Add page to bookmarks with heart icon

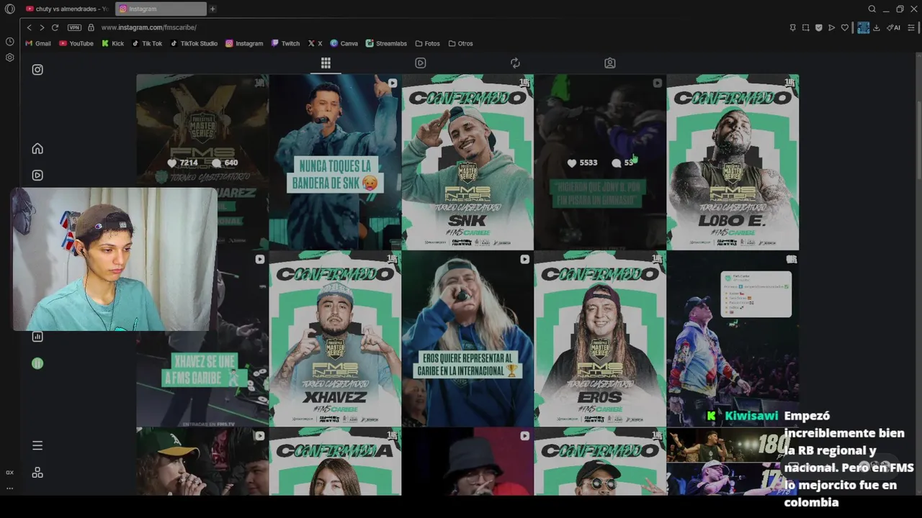pos(845,27)
